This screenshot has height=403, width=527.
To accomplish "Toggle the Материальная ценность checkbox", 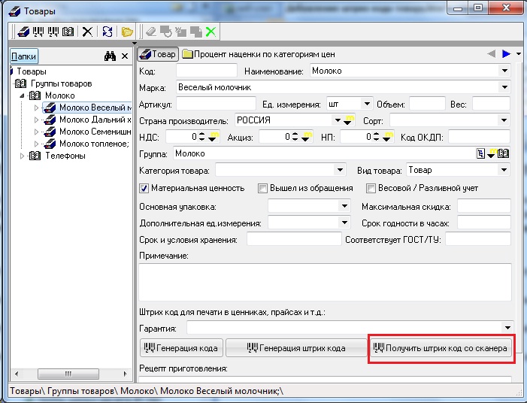I will 144,188.
